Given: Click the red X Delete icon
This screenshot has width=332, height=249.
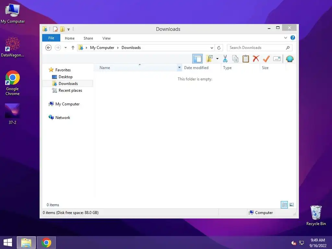Looking at the screenshot, I should [x=256, y=59].
